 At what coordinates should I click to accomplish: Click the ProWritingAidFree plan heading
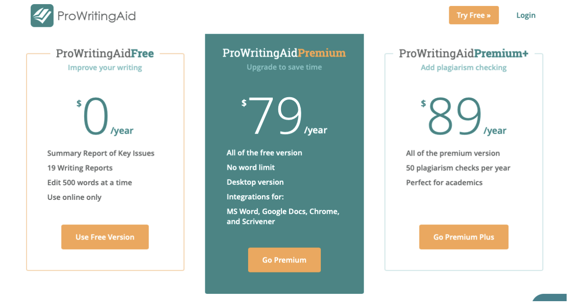[x=105, y=54]
